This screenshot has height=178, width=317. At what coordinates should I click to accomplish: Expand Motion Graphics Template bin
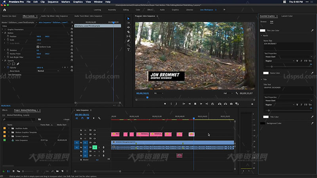[9, 133]
